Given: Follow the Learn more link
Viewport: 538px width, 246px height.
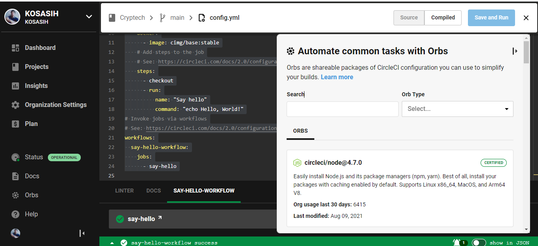Looking at the screenshot, I should 337,77.
